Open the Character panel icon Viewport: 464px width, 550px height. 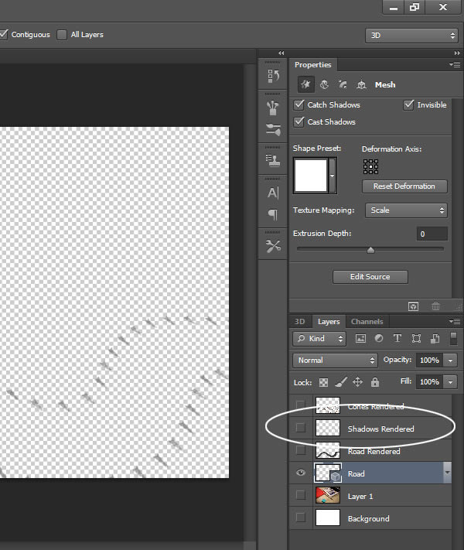273,193
